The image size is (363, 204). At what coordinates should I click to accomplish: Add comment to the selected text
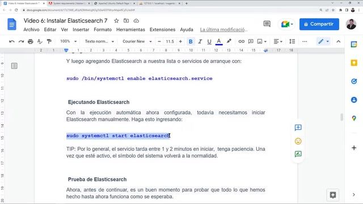pyautogui.click(x=298, y=127)
